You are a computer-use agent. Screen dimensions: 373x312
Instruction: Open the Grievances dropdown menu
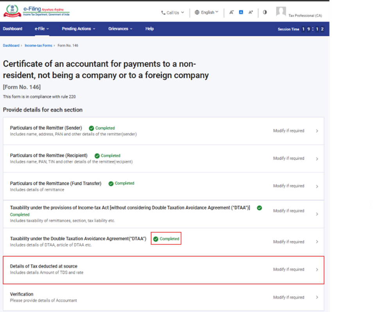(x=120, y=29)
